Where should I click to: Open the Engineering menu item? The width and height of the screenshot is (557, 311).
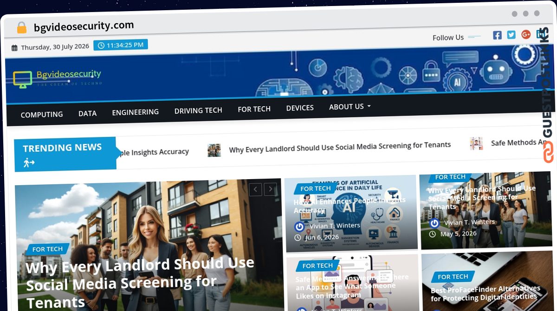tap(135, 112)
